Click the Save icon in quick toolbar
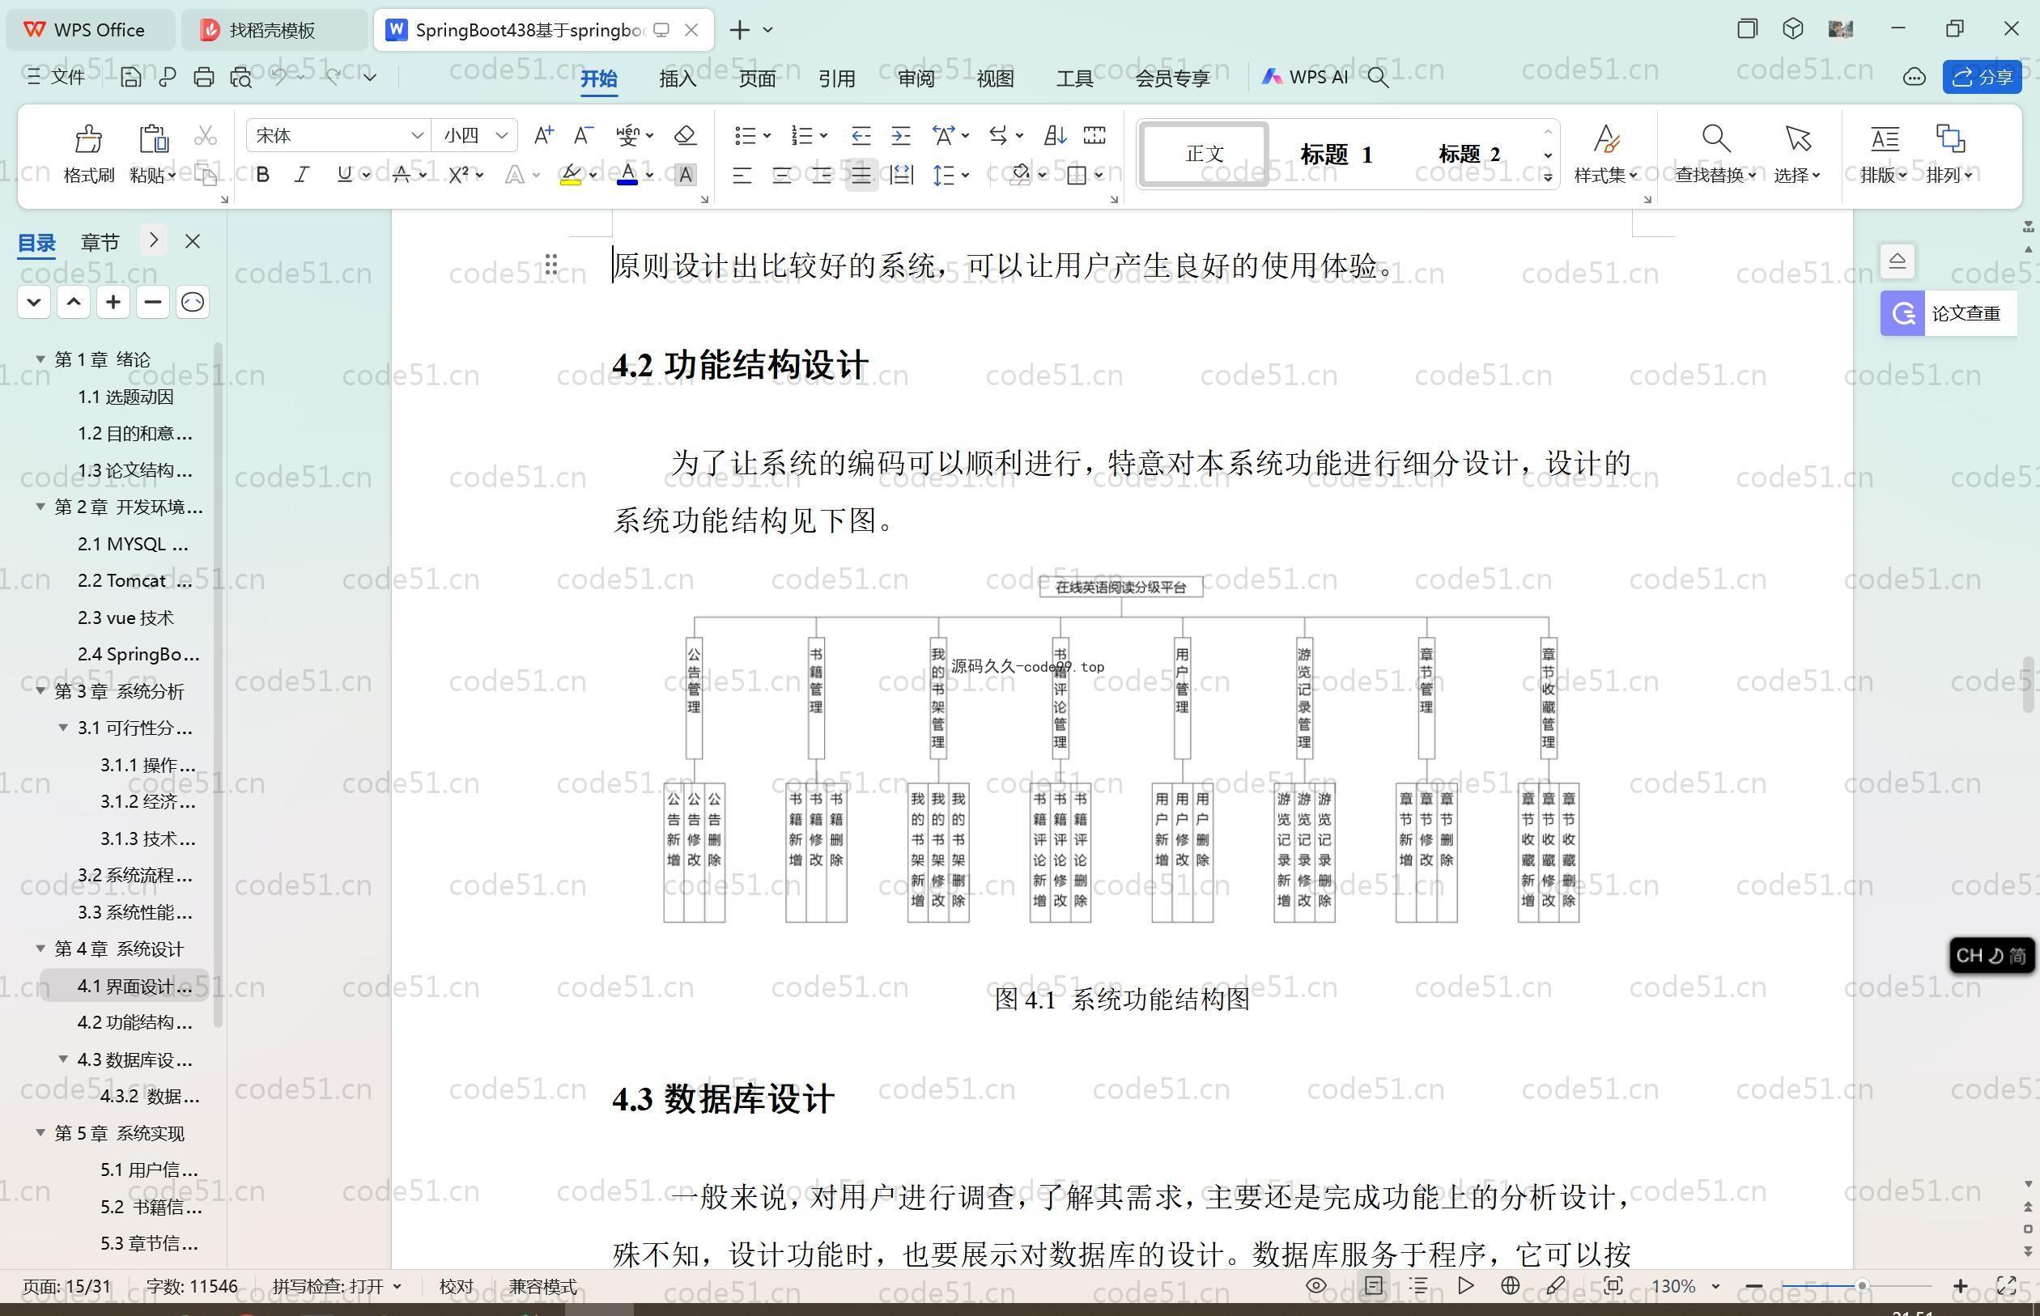This screenshot has height=1316, width=2040. tap(131, 77)
